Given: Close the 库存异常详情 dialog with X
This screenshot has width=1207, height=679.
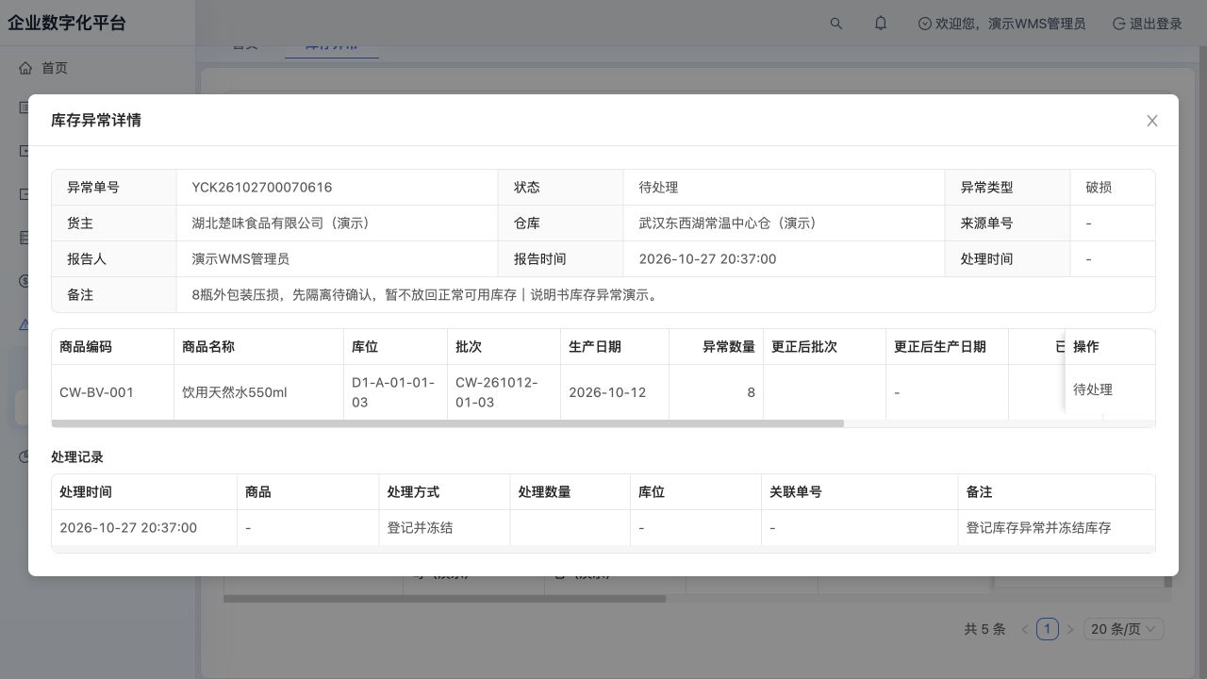Looking at the screenshot, I should pos(1151,121).
